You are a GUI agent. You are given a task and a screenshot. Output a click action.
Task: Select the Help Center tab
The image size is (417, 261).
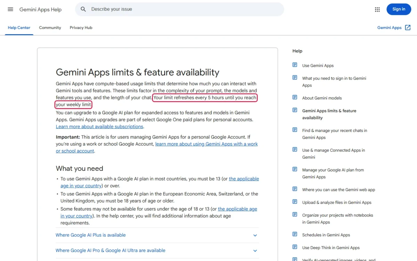pyautogui.click(x=19, y=28)
